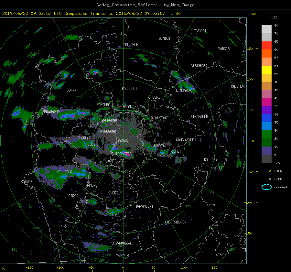Image resolution: width=291 pixels, height=272 pixels.
Task: Click the HAVERI city label
Action: point(112,193)
